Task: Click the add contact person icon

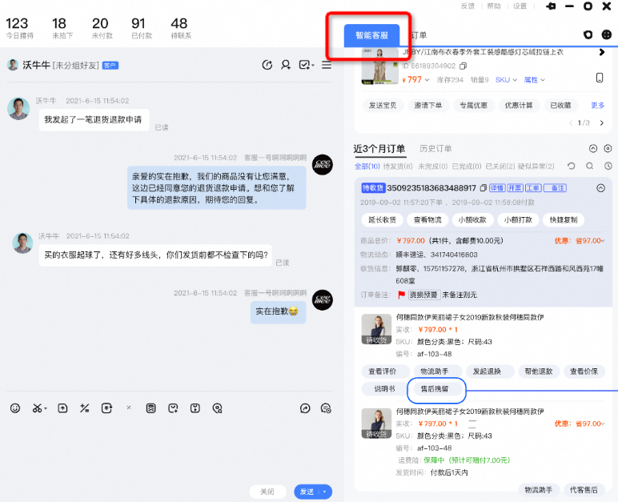Action: tap(286, 65)
